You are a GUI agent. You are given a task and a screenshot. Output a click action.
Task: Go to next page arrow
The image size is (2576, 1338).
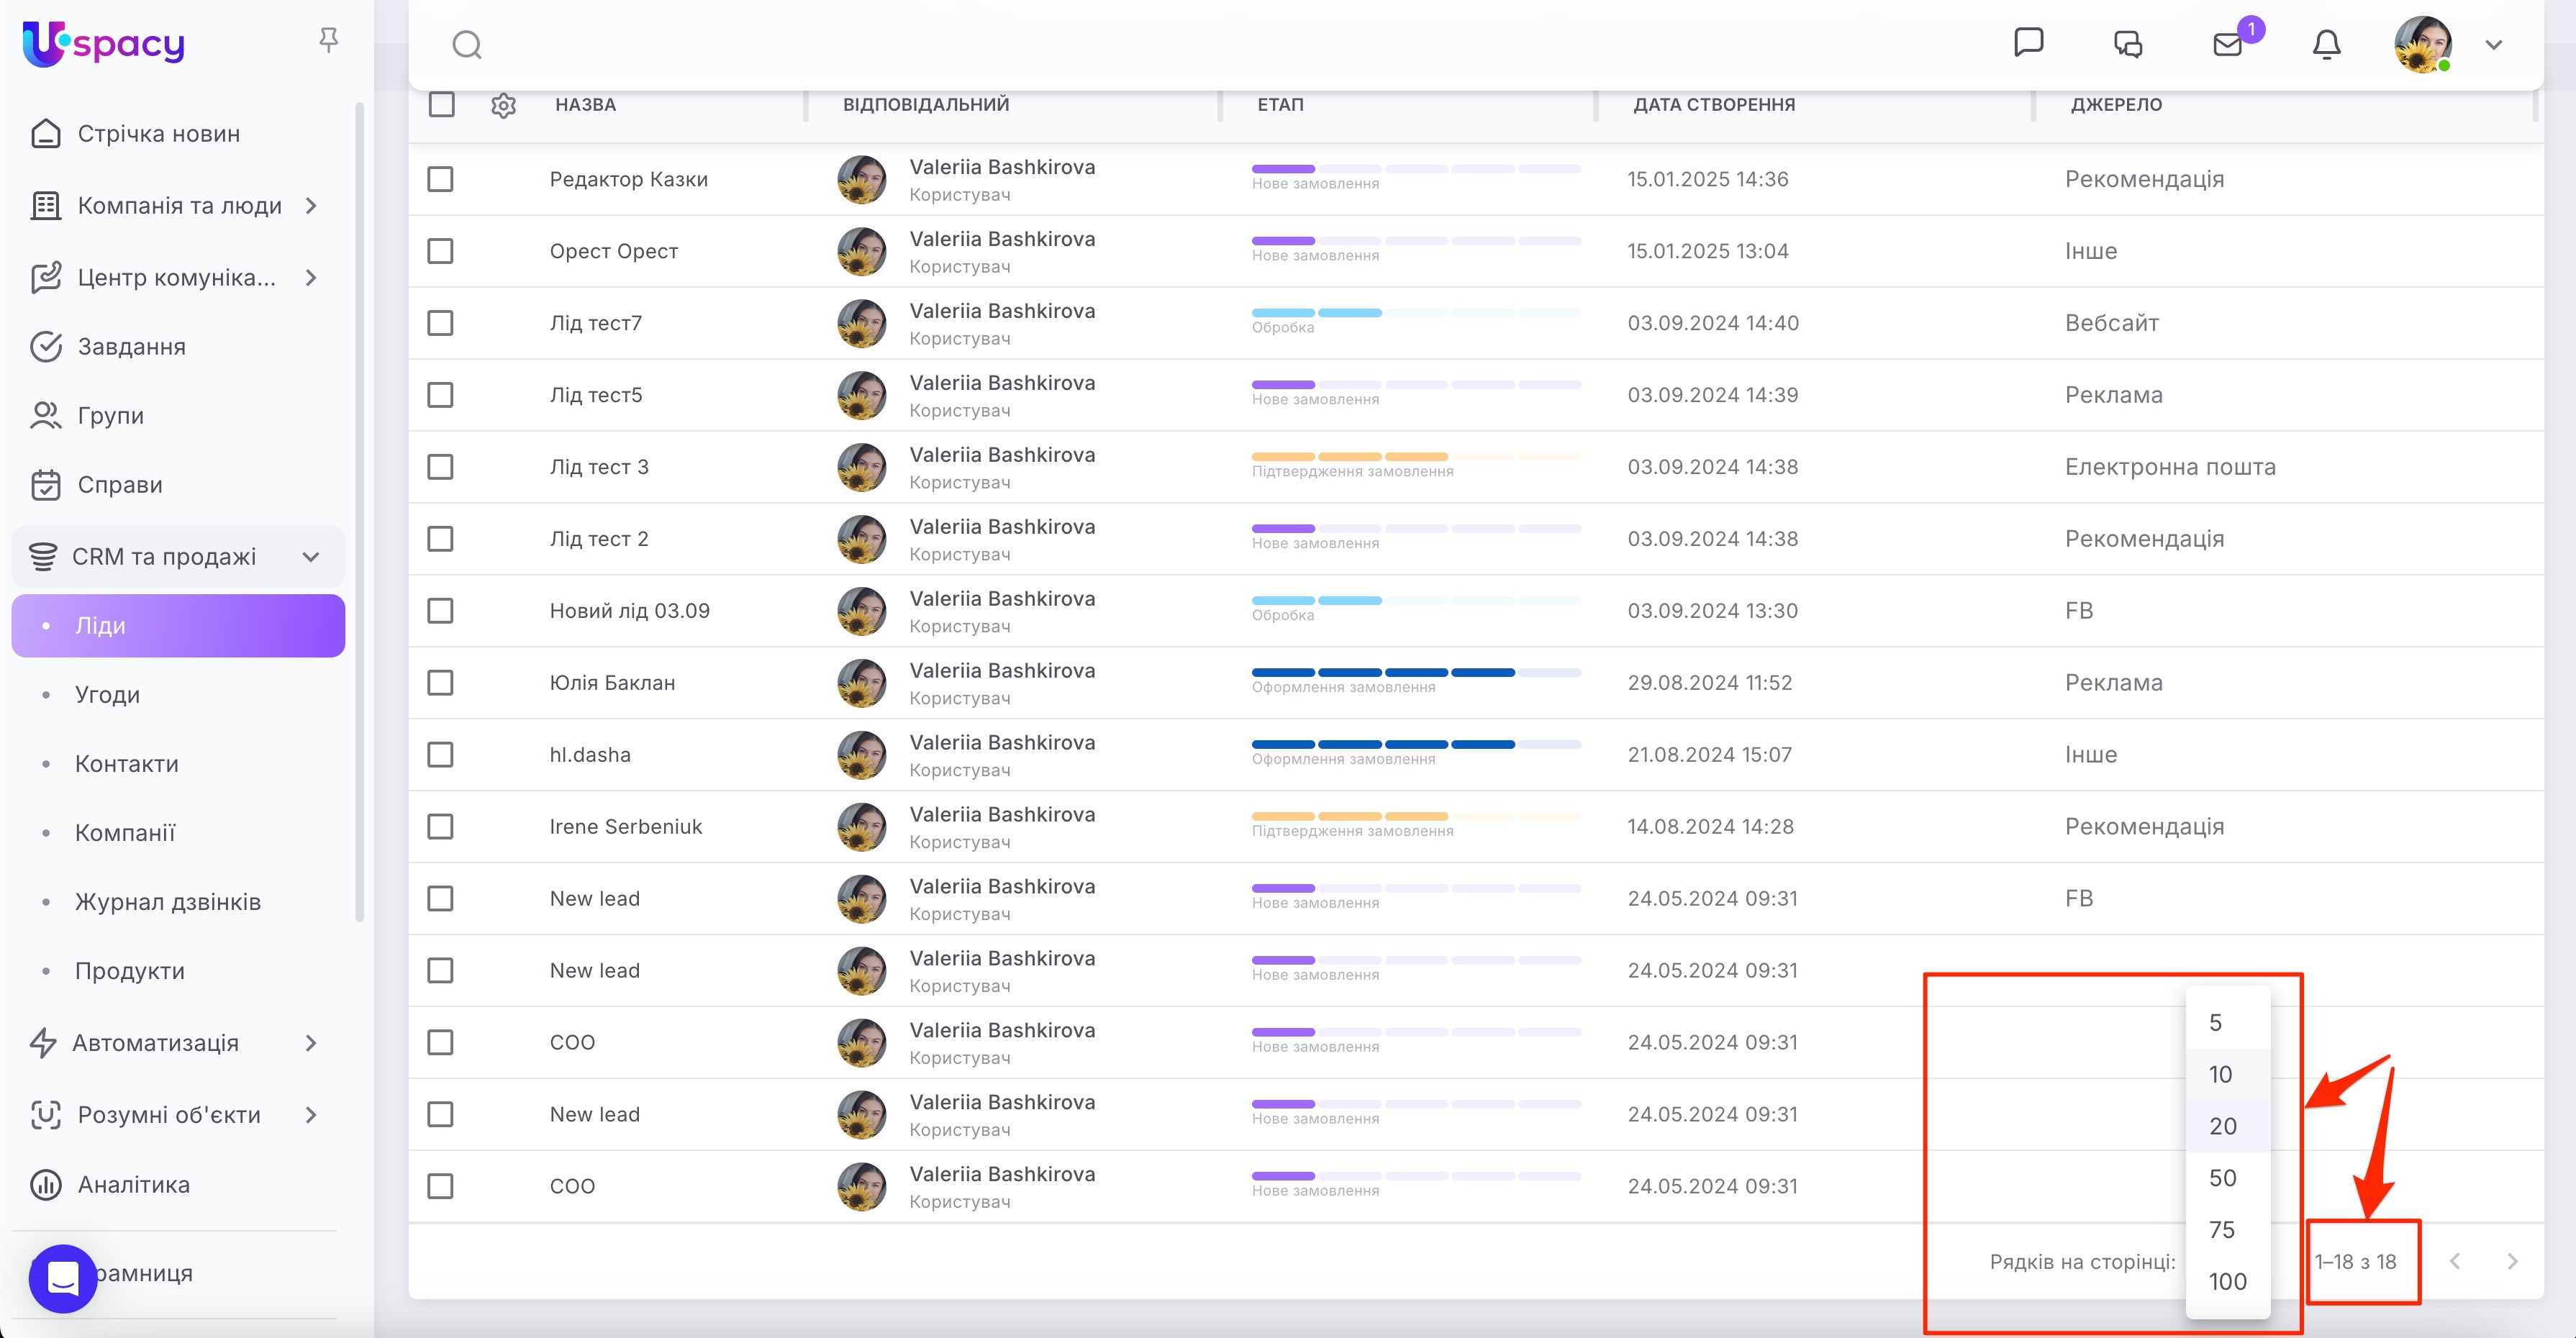pyautogui.click(x=2512, y=1261)
